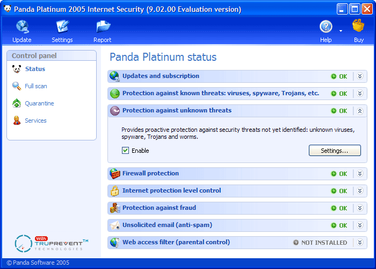This screenshot has width=376, height=269.
Task: Click the Web access filter globe icon
Action: pos(115,243)
